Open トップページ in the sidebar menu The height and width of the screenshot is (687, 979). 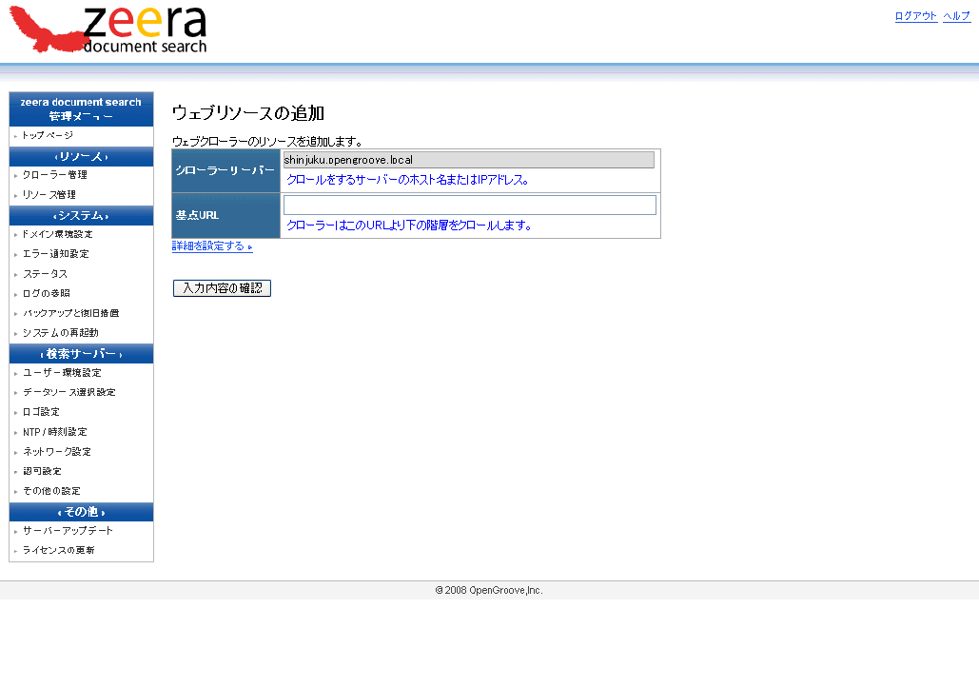pyautogui.click(x=48, y=135)
